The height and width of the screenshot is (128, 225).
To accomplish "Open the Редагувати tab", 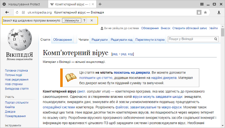I will [100, 39].
